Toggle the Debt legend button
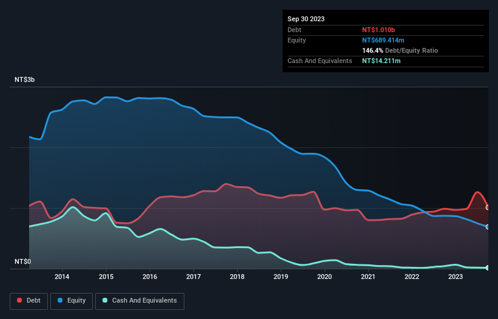The image size is (498, 319). (x=29, y=301)
